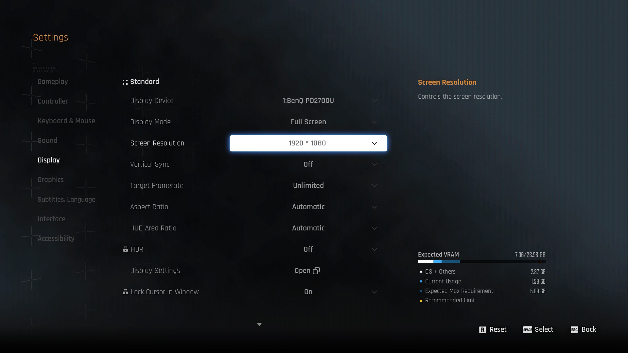
Task: Click the lock icon beside HDR
Action: [x=125, y=249]
